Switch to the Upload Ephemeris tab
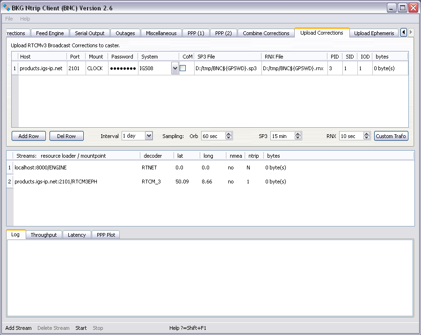This screenshot has width=421, height=335. coord(374,33)
